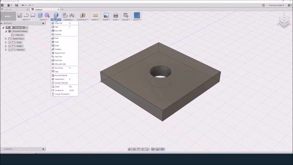Choose Rule Fillet from Modify menu
The image size is (293, 165).
coord(65,31)
